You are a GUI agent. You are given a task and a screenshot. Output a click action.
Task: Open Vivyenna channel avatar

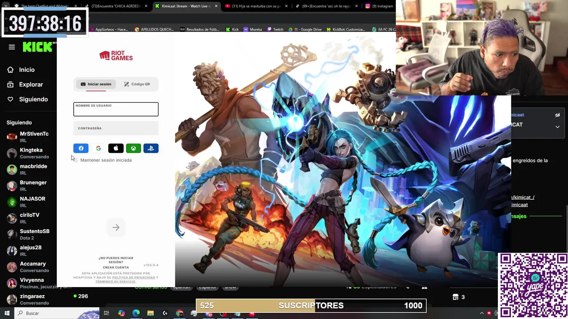(12, 283)
